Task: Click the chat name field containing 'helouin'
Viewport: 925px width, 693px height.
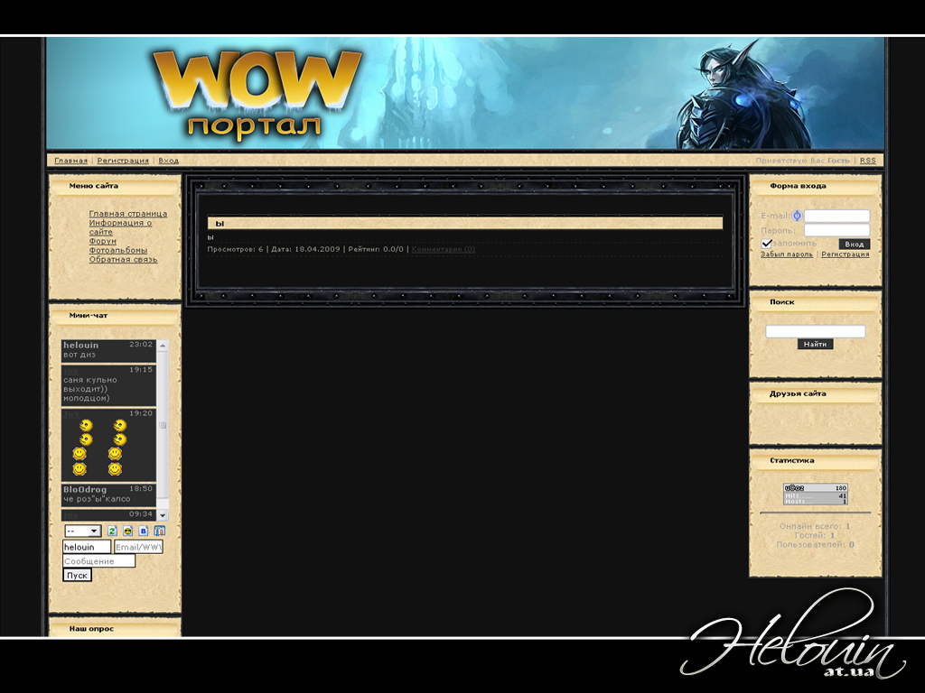Action: pyautogui.click(x=87, y=547)
